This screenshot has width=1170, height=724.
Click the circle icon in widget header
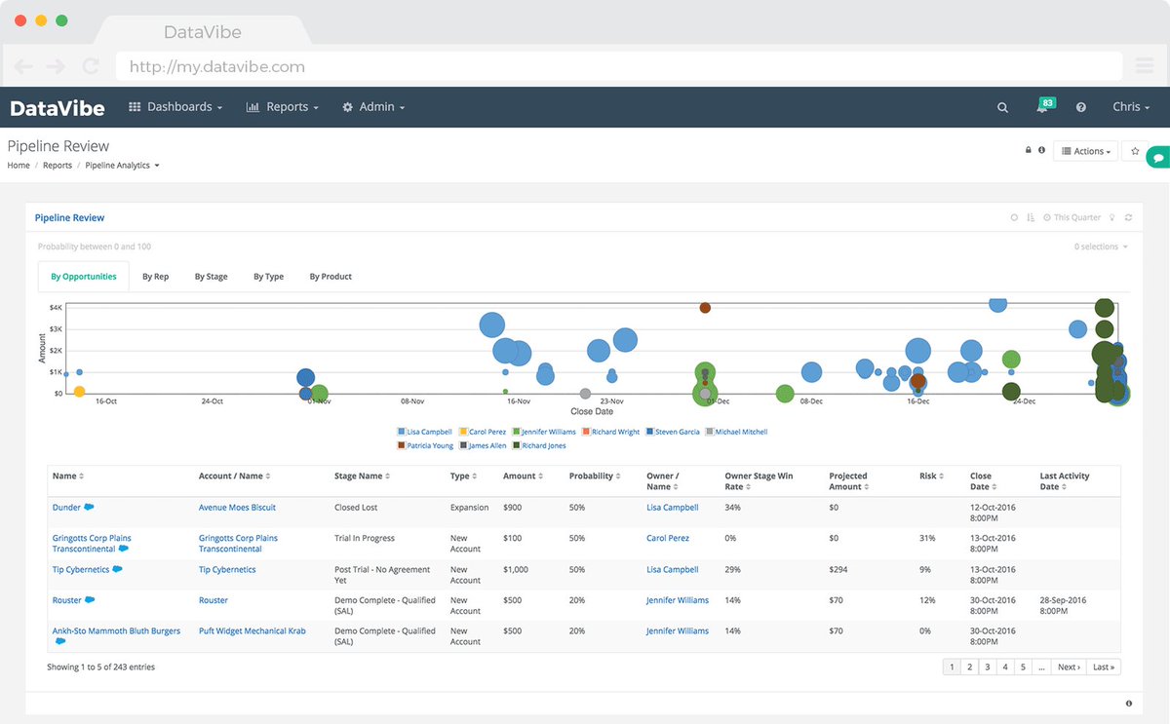1014,218
